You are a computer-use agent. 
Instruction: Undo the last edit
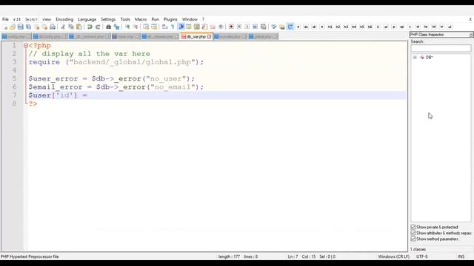coord(90,27)
